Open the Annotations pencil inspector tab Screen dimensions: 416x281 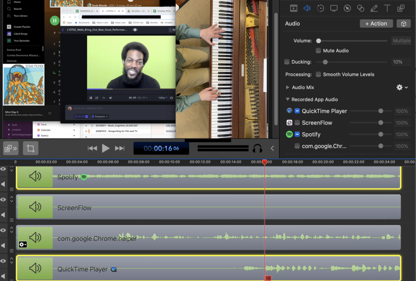[374, 8]
